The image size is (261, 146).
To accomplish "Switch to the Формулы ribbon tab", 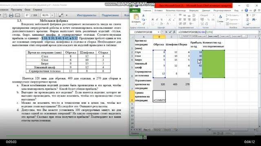I will [x=194, y=11].
